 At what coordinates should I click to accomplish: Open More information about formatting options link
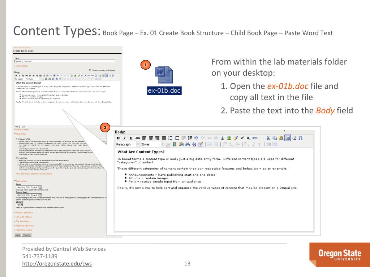[x=34, y=173]
